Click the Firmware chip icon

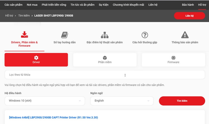173,58
